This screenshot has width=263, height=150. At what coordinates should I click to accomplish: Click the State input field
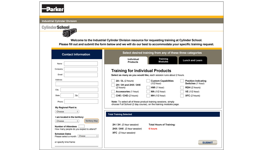point(67,96)
